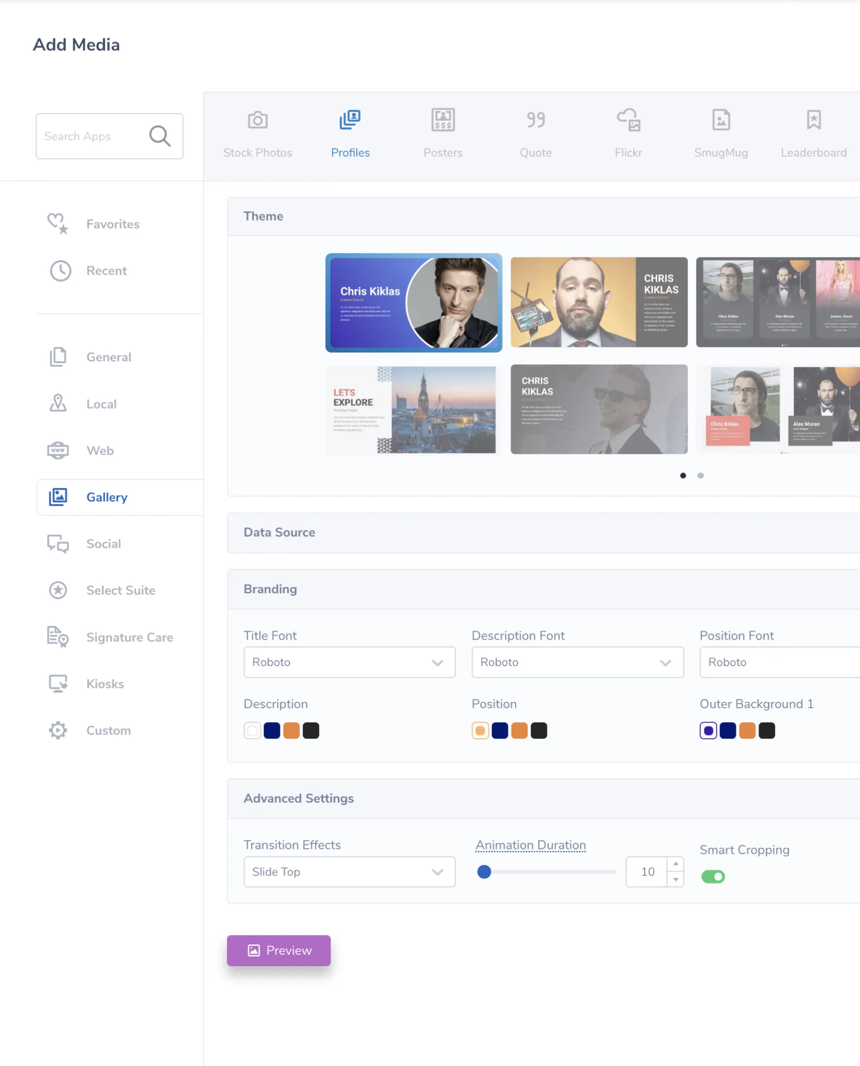Select the white two-profile card theme

click(x=778, y=410)
